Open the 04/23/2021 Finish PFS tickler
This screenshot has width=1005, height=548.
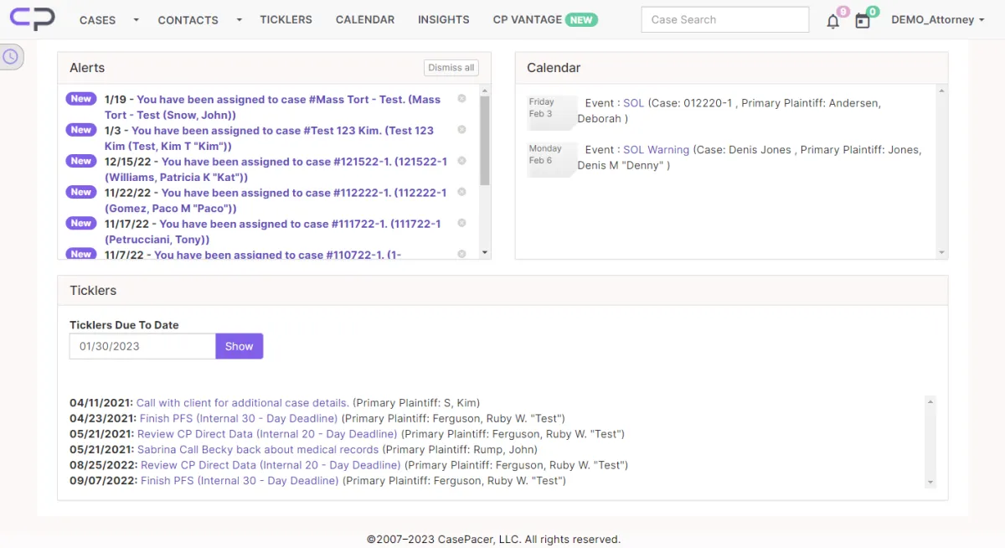[x=239, y=418]
